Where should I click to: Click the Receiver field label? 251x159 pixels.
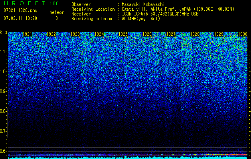point(81,14)
